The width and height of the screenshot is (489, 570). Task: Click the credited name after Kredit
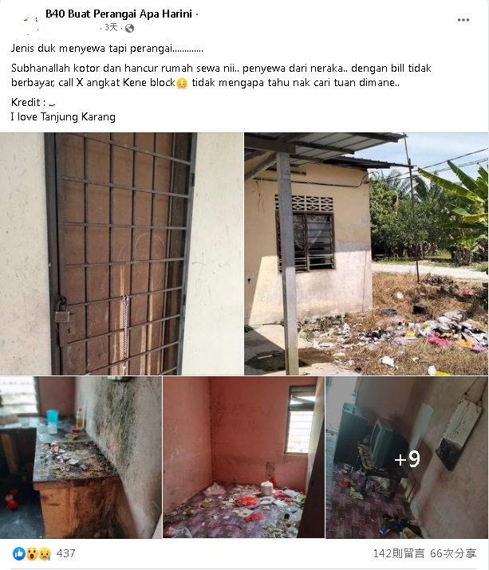[x=52, y=104]
